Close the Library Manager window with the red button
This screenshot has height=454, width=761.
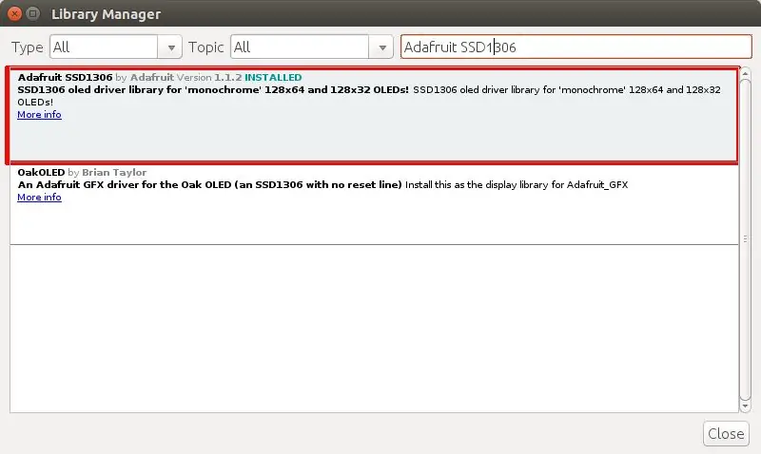pyautogui.click(x=14, y=13)
